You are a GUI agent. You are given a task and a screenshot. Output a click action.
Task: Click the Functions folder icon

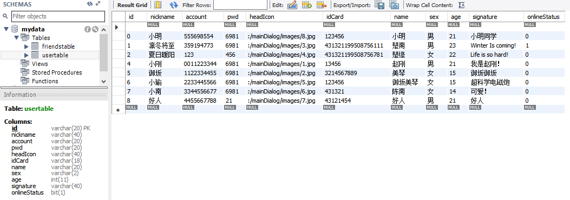25,81
